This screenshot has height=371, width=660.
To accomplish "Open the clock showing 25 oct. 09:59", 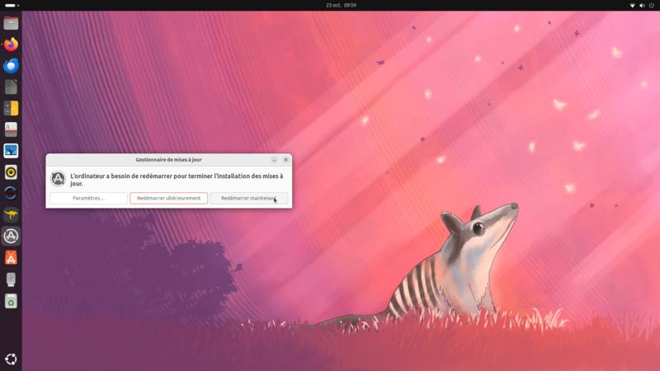I will pos(341,5).
